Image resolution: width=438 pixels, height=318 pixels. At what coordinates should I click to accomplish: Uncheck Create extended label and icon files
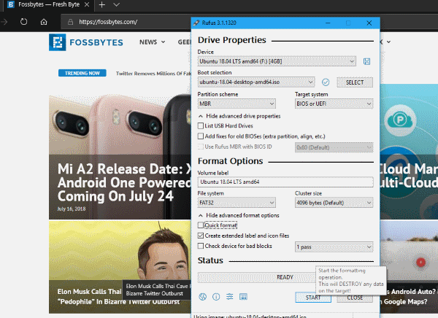201,236
